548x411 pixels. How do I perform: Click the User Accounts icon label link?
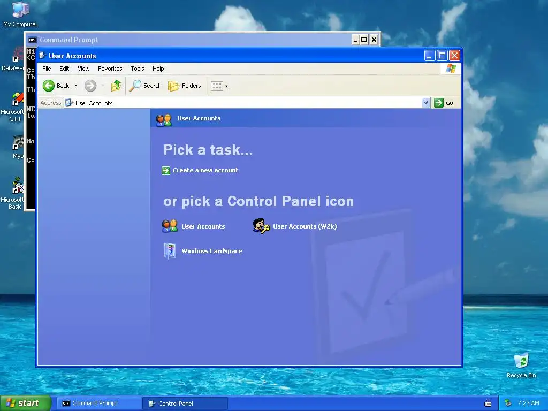(203, 226)
